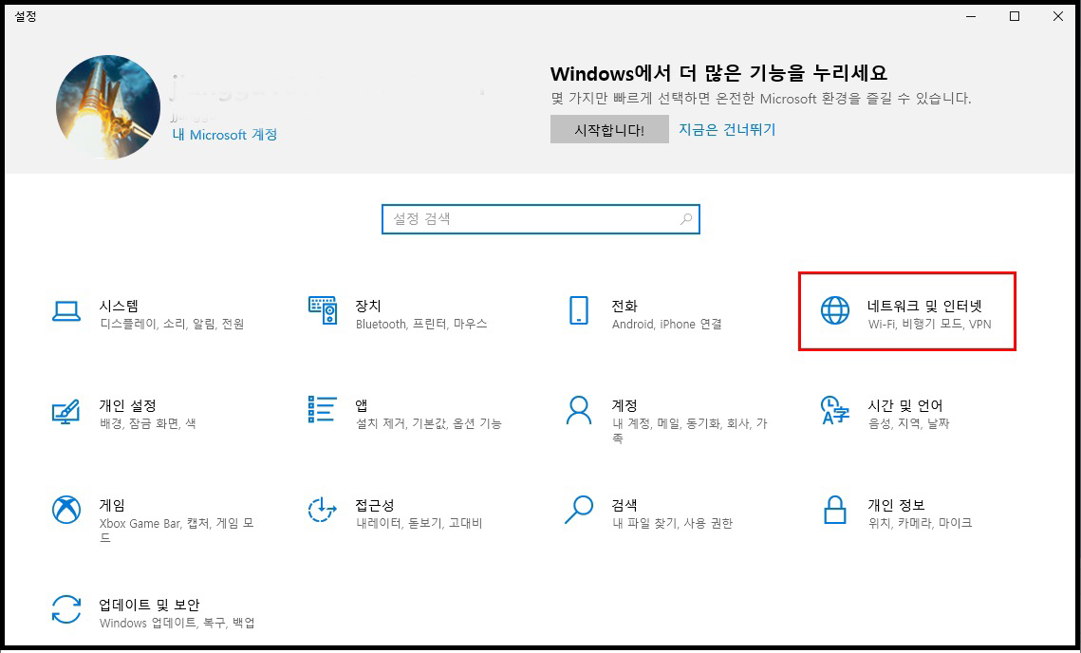1081x653 pixels.
Task: Select the 전화 phone icon
Action: click(x=578, y=310)
